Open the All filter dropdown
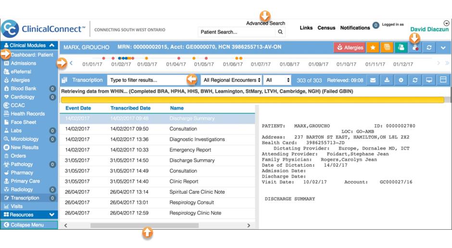The height and width of the screenshot is (248, 452). 277,80
